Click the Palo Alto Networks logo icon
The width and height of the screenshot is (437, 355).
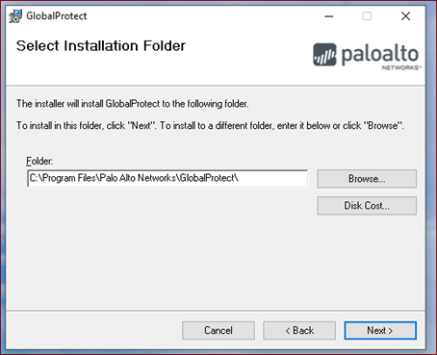[324, 55]
